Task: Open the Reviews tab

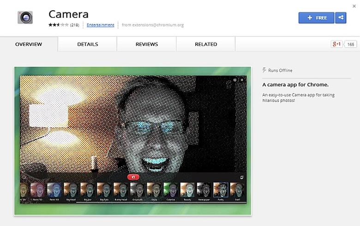Action: 147,44
